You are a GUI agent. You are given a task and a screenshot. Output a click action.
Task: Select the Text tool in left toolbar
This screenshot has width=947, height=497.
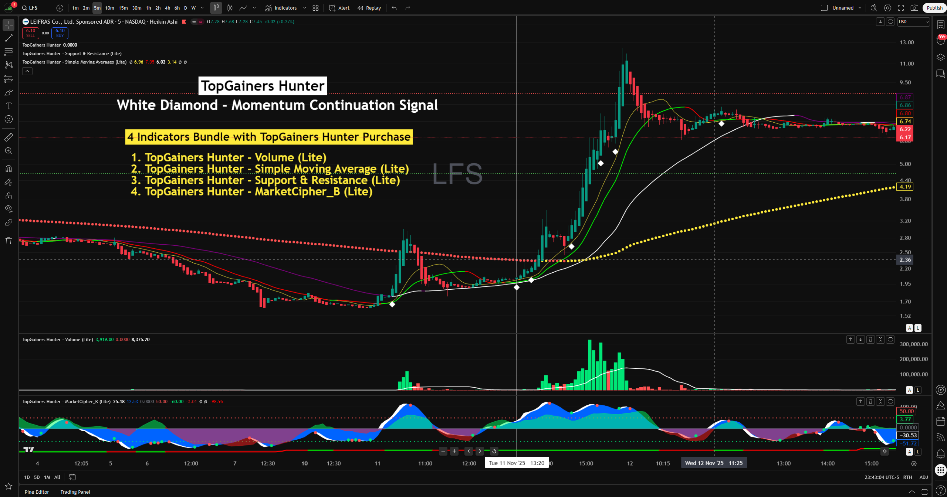9,106
